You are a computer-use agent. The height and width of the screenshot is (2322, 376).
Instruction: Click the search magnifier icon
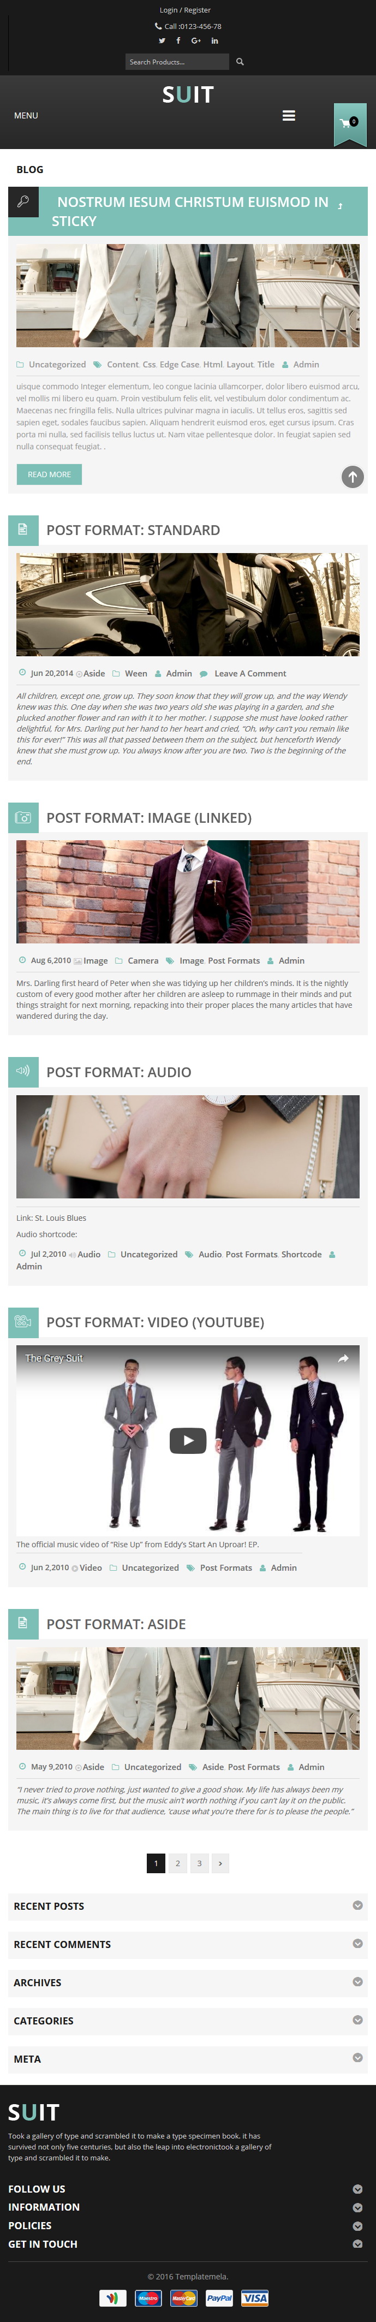240,62
